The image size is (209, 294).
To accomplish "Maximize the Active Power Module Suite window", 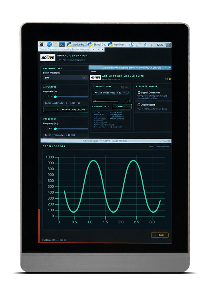I will coord(170,68).
